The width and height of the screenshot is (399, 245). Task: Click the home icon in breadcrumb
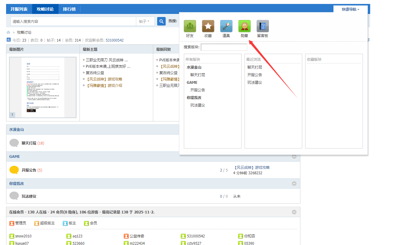pyautogui.click(x=8, y=32)
